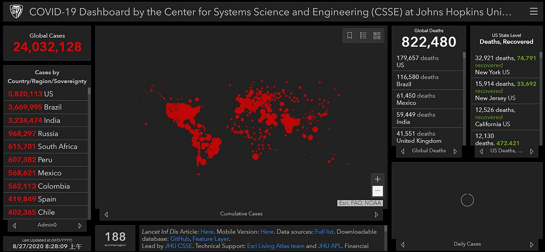Next chart arrow beside Daily Cases
This screenshot has width=545, height=252.
pyautogui.click(x=532, y=245)
